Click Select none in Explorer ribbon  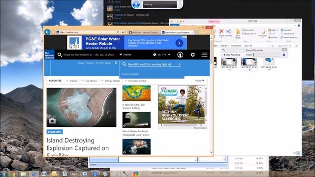point(287,34)
